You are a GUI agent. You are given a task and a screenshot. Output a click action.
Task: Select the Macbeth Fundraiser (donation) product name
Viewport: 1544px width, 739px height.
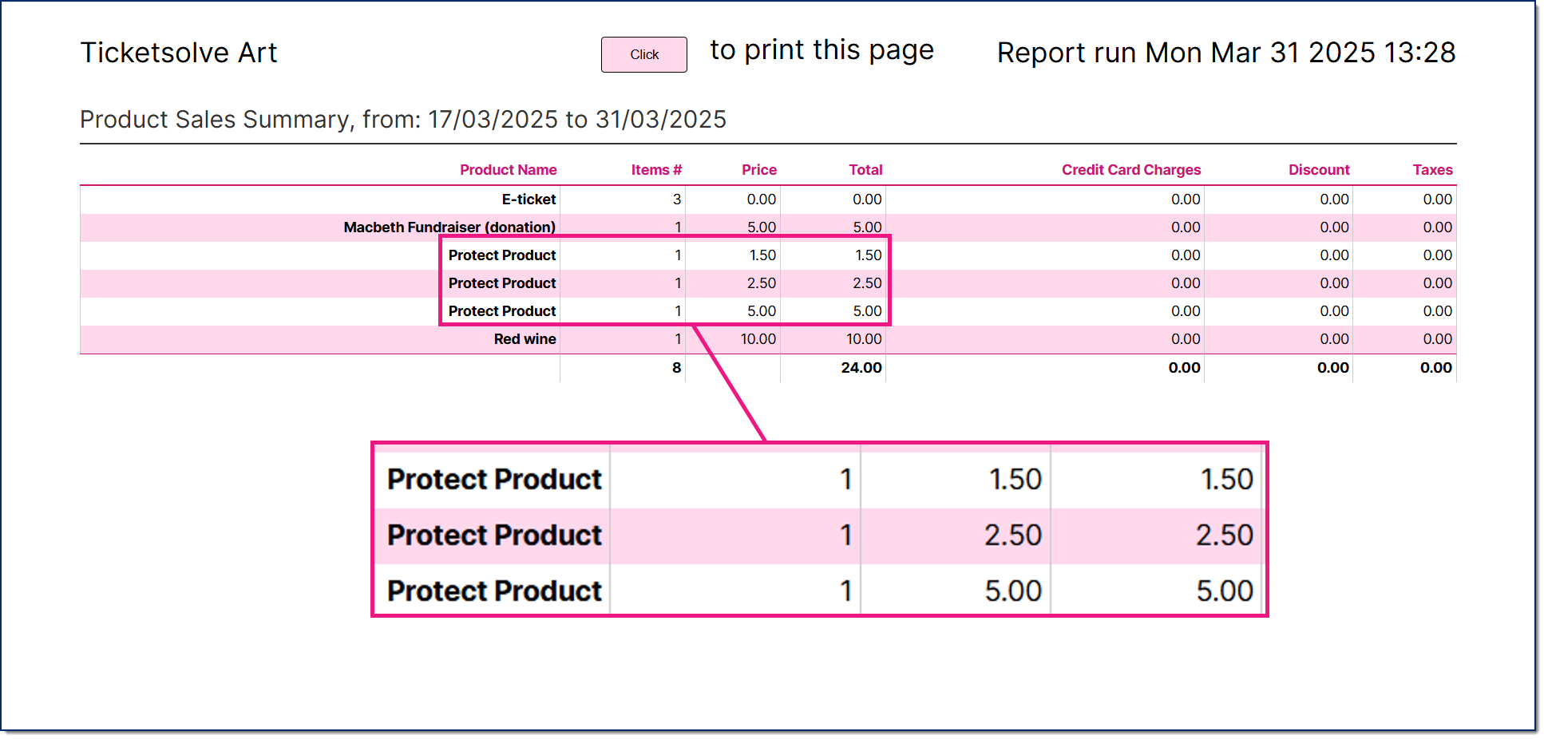tap(449, 227)
